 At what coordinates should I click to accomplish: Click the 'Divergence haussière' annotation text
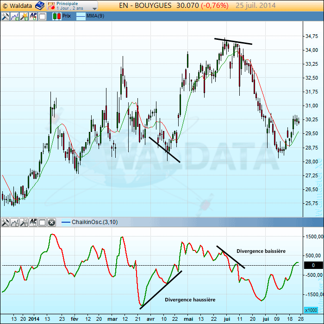pyautogui.click(x=190, y=299)
